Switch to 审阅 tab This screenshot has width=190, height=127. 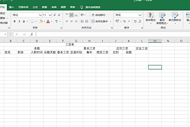[54, 7]
